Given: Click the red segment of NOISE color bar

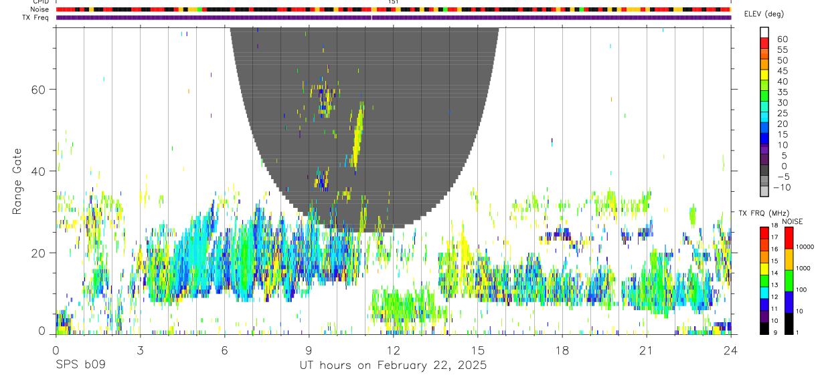Looking at the screenshot, I should [789, 238].
